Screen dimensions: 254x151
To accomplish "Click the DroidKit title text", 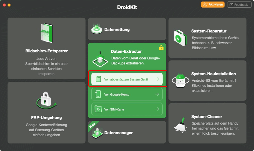I will coord(127,7).
